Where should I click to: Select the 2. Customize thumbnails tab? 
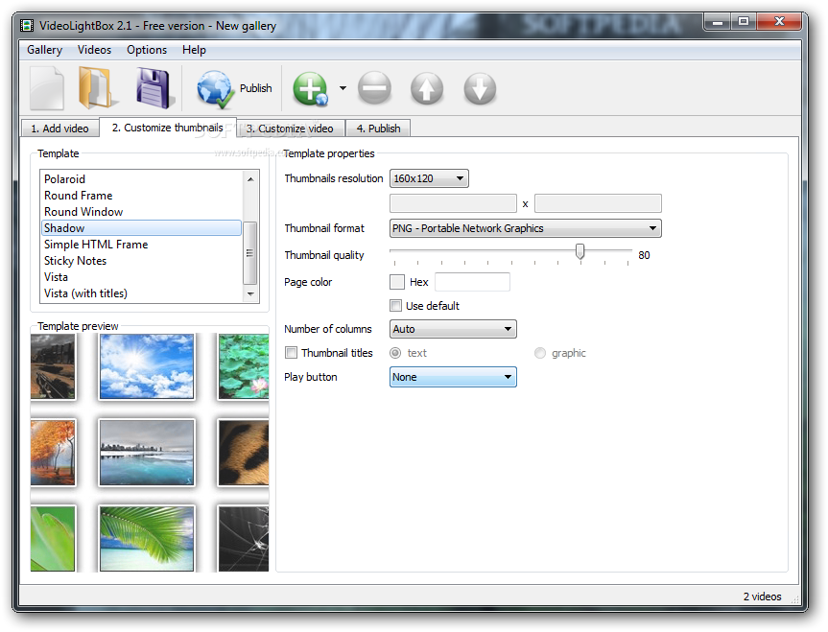coord(167,128)
